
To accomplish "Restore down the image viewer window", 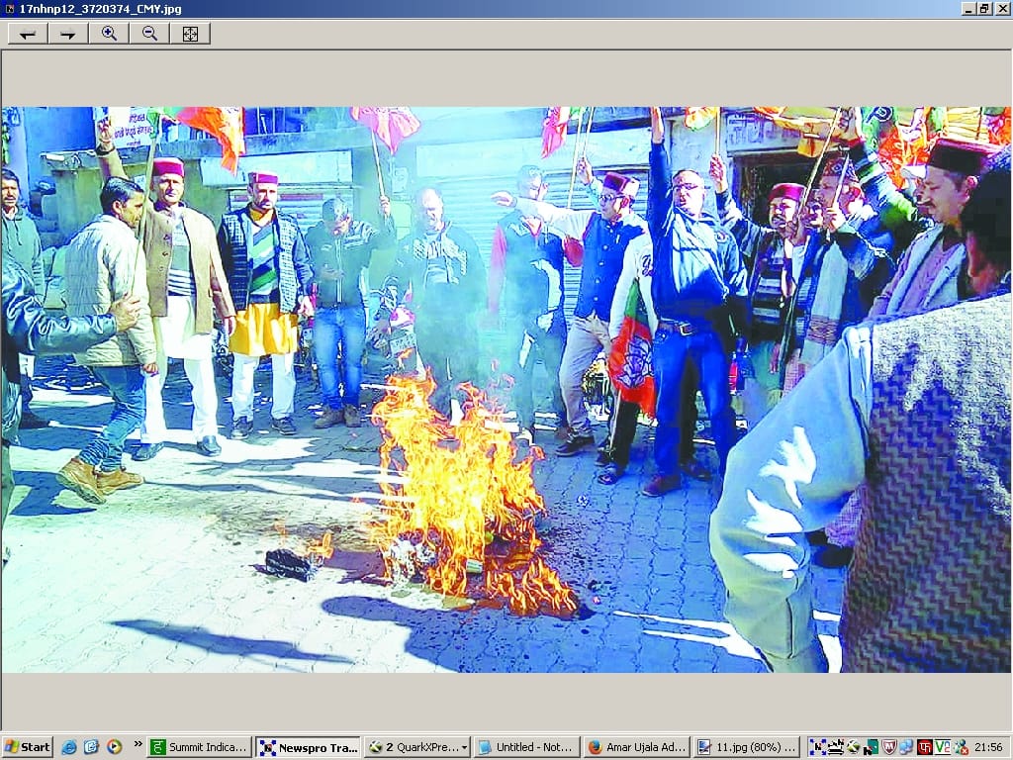I will coord(984,9).
